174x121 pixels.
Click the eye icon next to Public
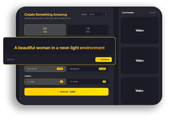28,82
